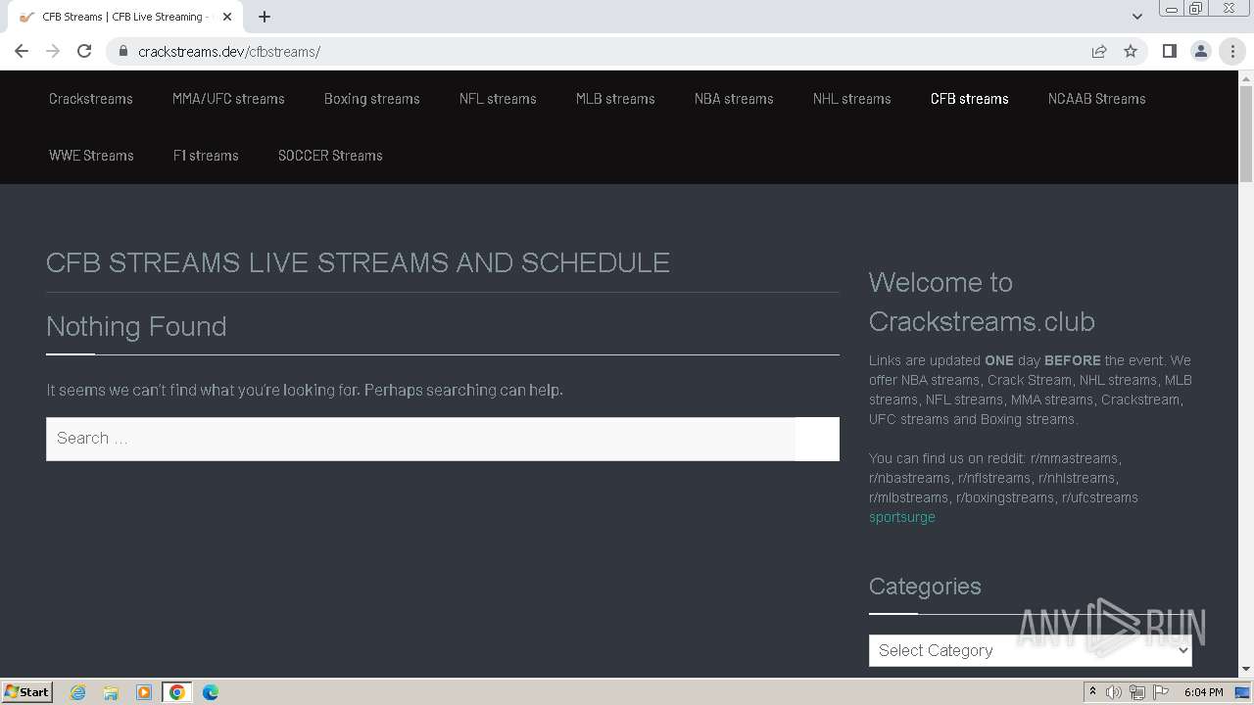Open Windows Media Player taskbar icon

click(144, 692)
